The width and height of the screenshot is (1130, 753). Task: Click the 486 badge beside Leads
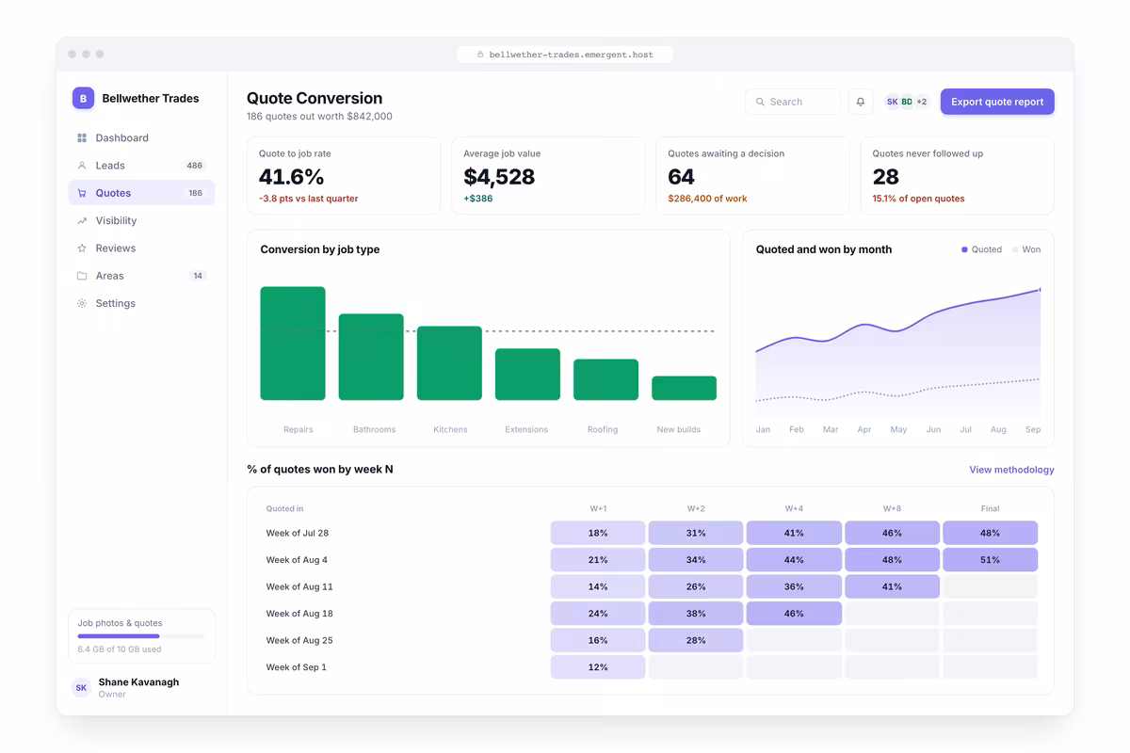[195, 166]
